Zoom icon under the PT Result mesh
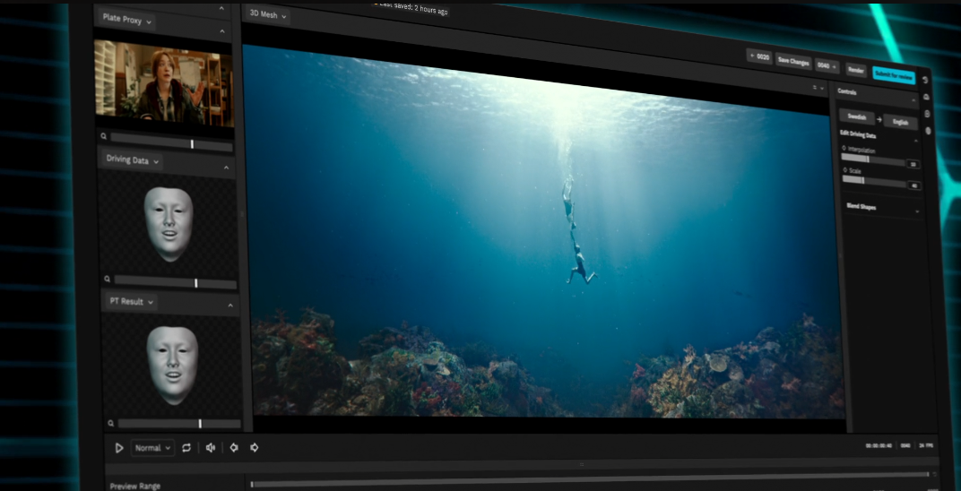 (x=111, y=423)
